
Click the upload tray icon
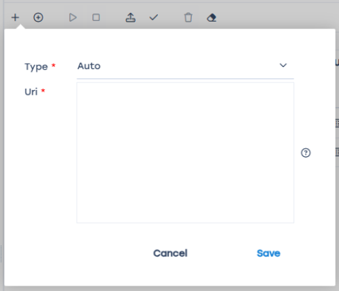(x=130, y=18)
